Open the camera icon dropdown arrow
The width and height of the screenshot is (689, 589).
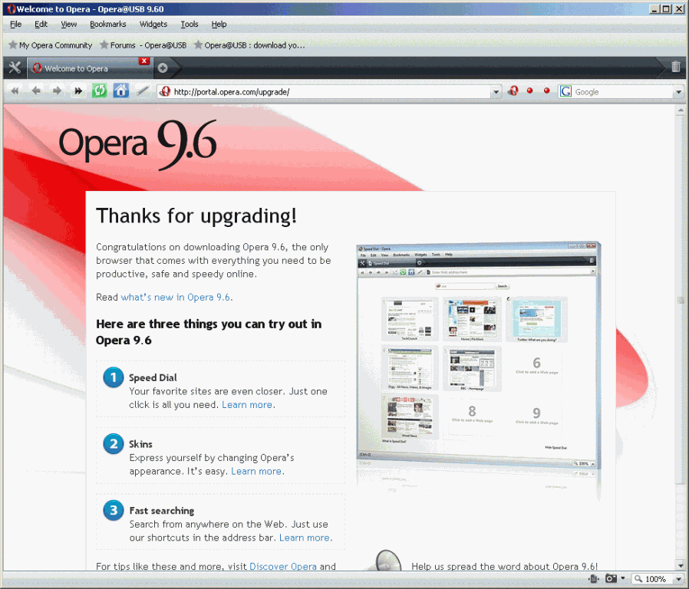click(x=622, y=578)
